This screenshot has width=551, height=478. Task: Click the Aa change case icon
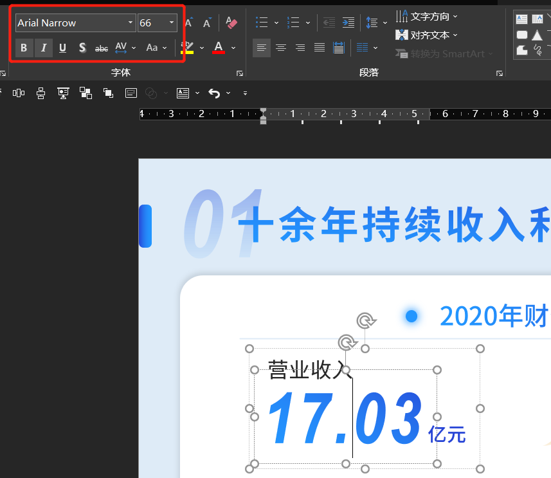click(x=152, y=48)
